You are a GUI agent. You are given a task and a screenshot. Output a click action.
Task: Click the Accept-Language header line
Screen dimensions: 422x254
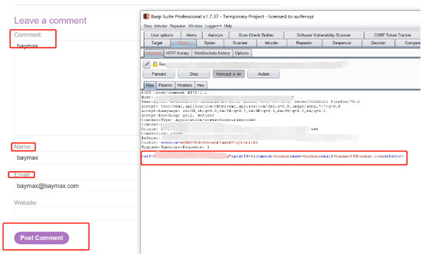click(233, 111)
